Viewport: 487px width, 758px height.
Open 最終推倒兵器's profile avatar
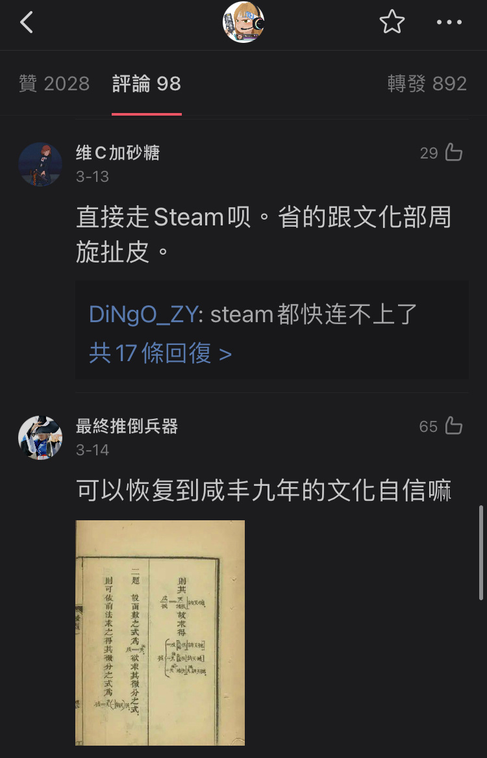(40, 438)
